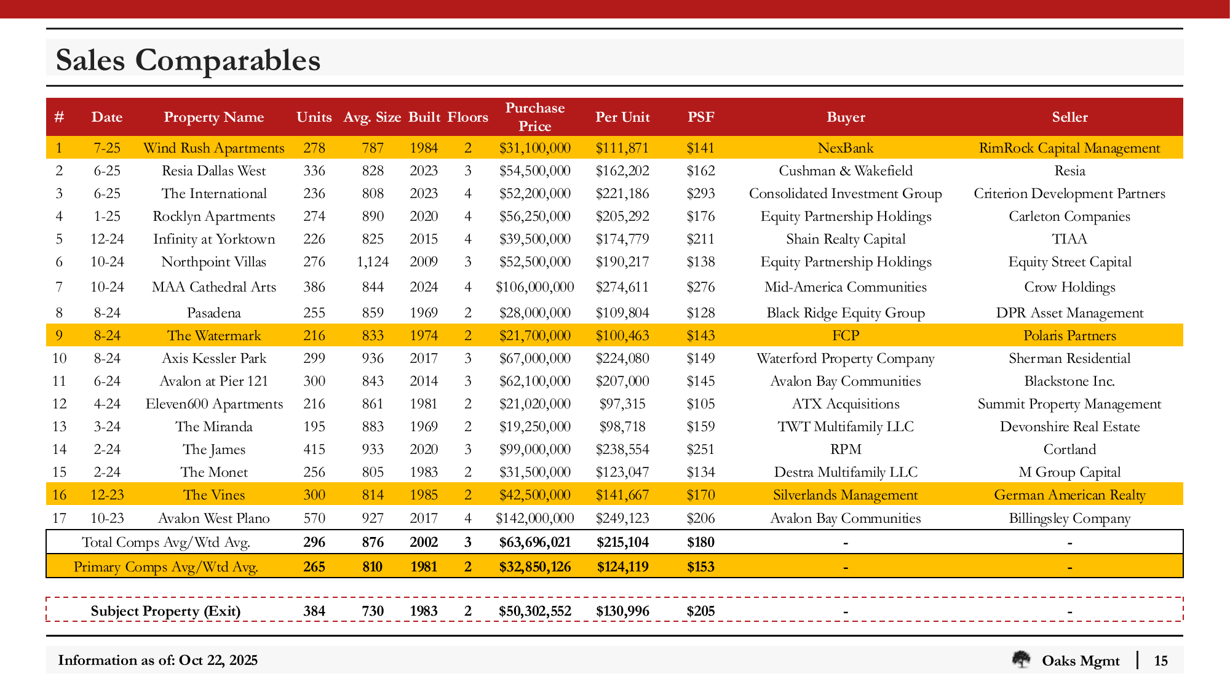
Task: Select 'The Monet' property name
Action: pos(214,472)
